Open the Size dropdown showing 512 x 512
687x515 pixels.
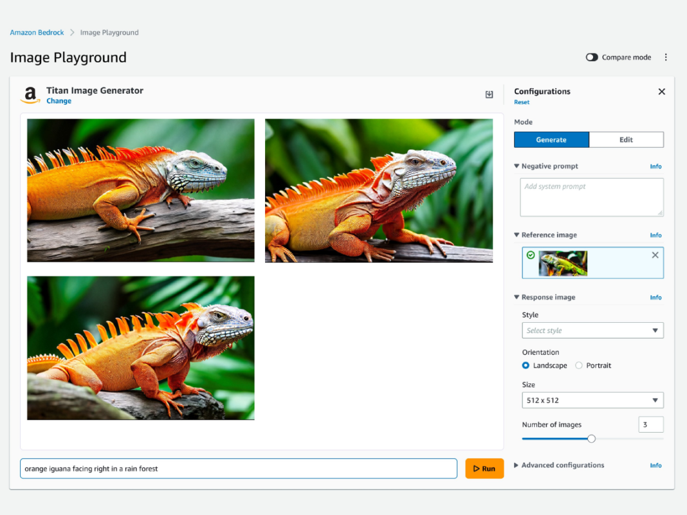click(592, 400)
